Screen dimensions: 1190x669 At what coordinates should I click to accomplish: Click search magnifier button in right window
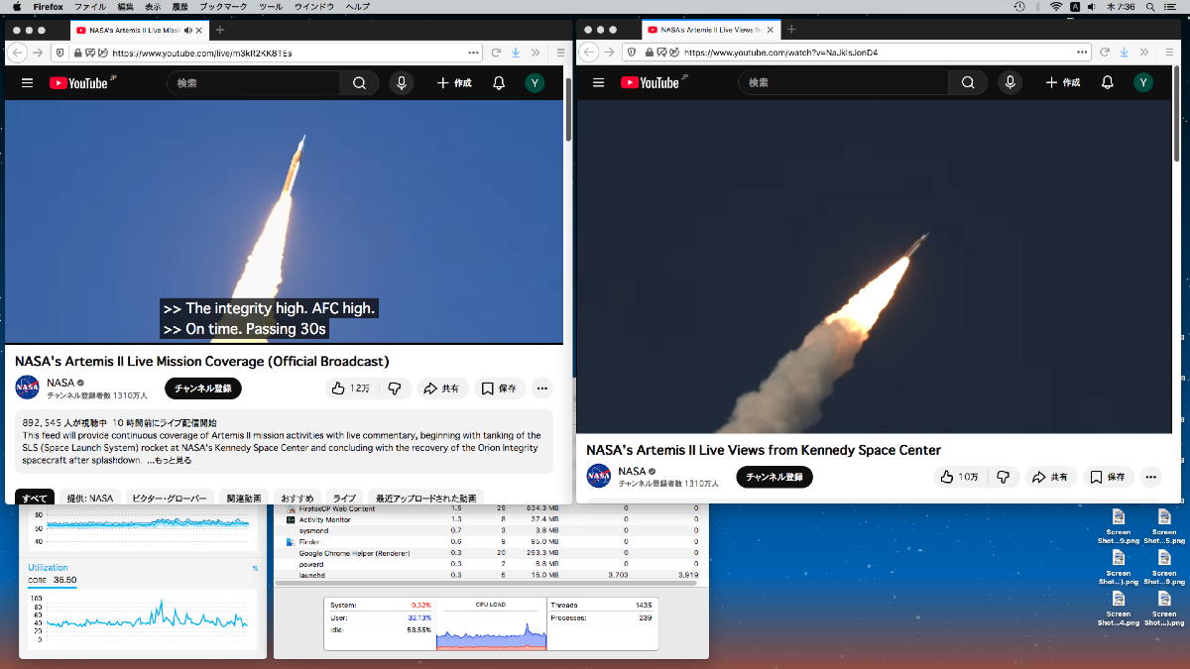point(968,83)
